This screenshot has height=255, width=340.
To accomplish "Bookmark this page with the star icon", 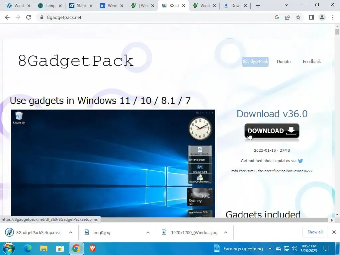I will click(x=298, y=17).
